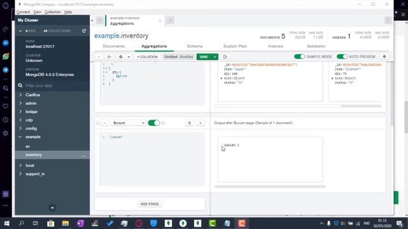Collapse the example database

(20, 137)
